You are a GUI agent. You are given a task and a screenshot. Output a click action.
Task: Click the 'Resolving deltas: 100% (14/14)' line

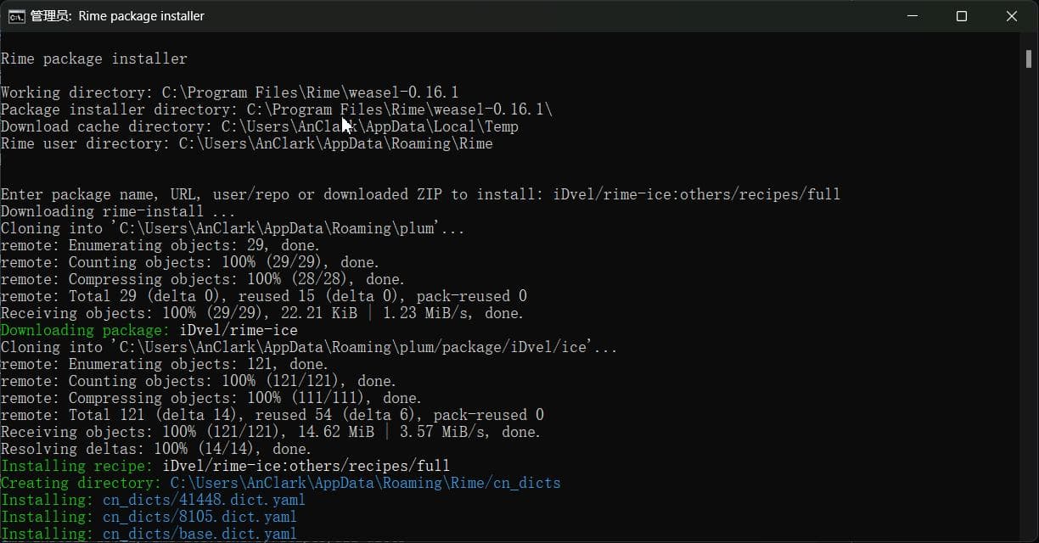[x=156, y=449]
